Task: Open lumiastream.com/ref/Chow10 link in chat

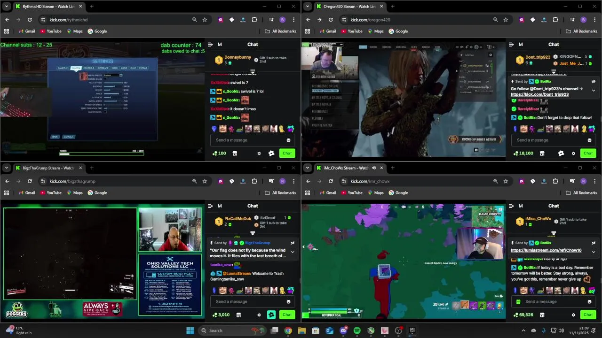Action: pyautogui.click(x=546, y=250)
